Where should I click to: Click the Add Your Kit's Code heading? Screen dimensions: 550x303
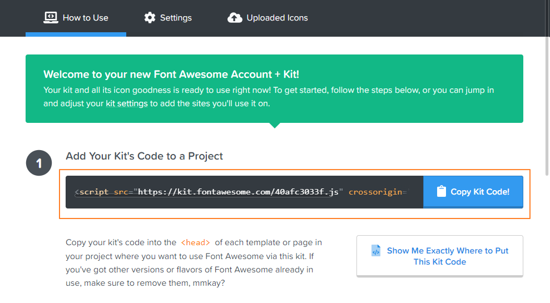[144, 156]
